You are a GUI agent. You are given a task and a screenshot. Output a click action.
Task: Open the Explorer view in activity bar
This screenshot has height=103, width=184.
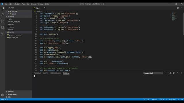[3, 9]
